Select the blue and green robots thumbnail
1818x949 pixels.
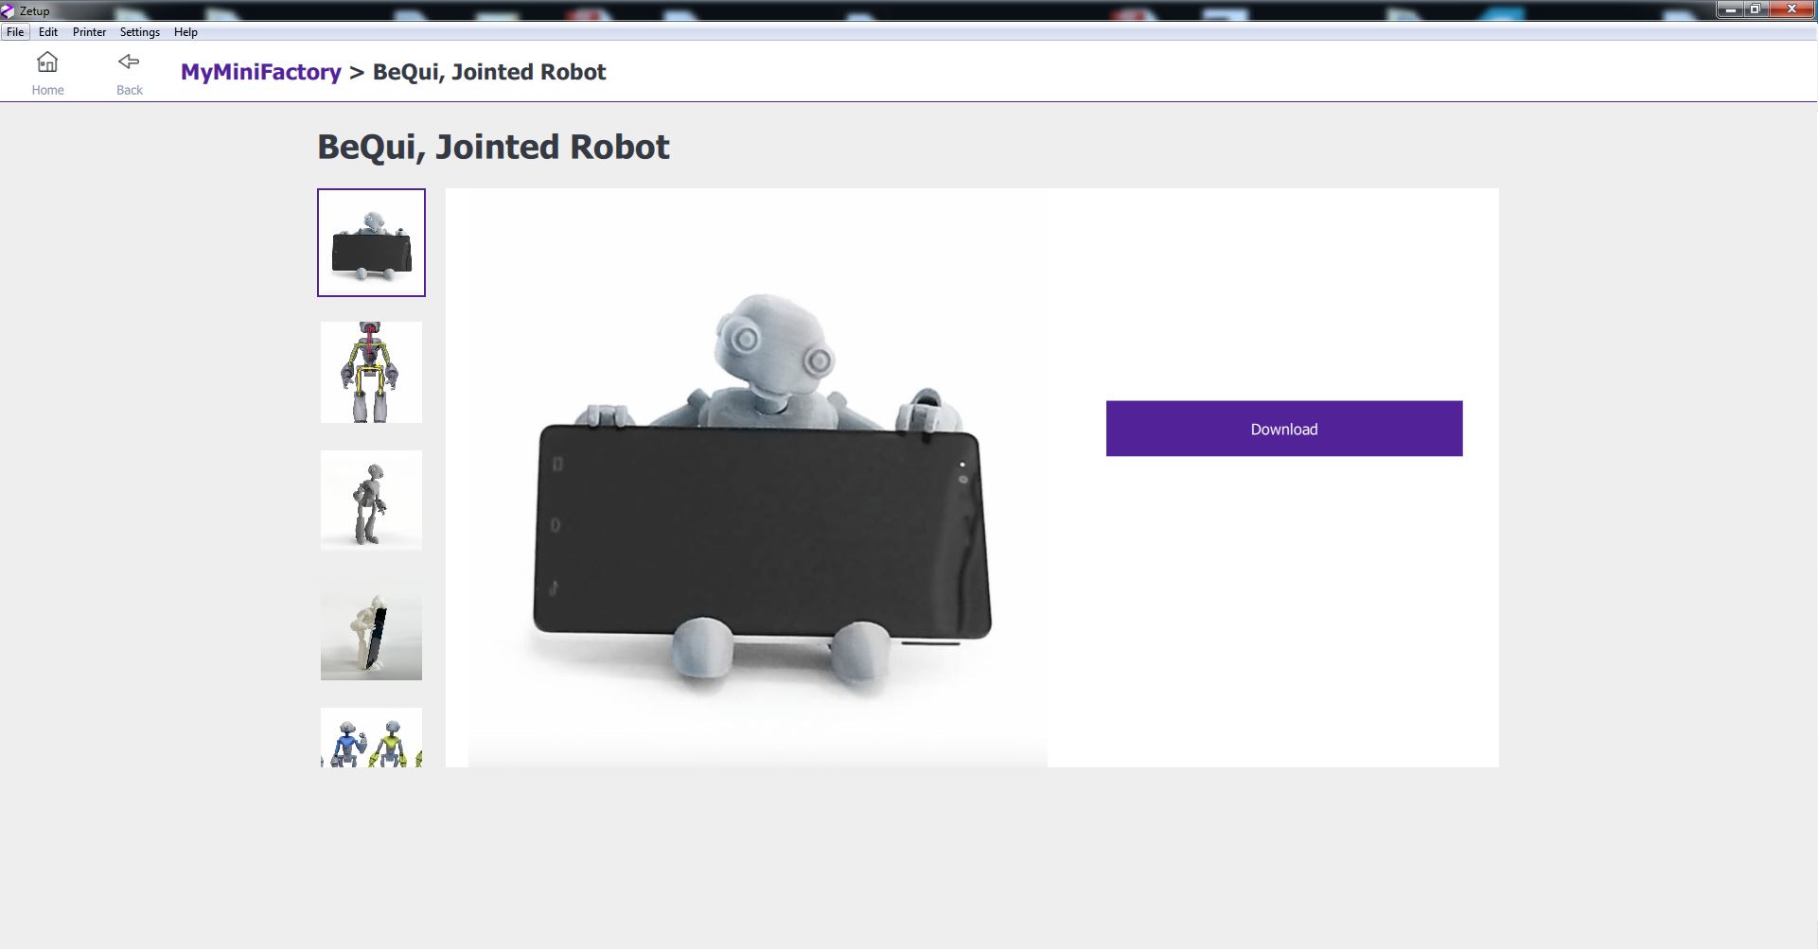tap(371, 738)
